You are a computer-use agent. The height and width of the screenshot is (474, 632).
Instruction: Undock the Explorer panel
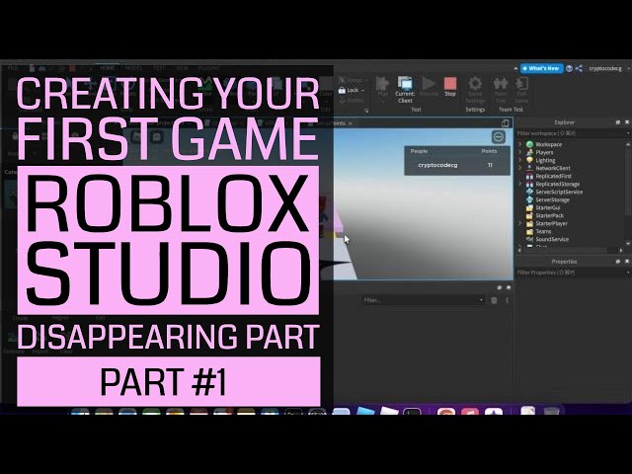[617, 122]
